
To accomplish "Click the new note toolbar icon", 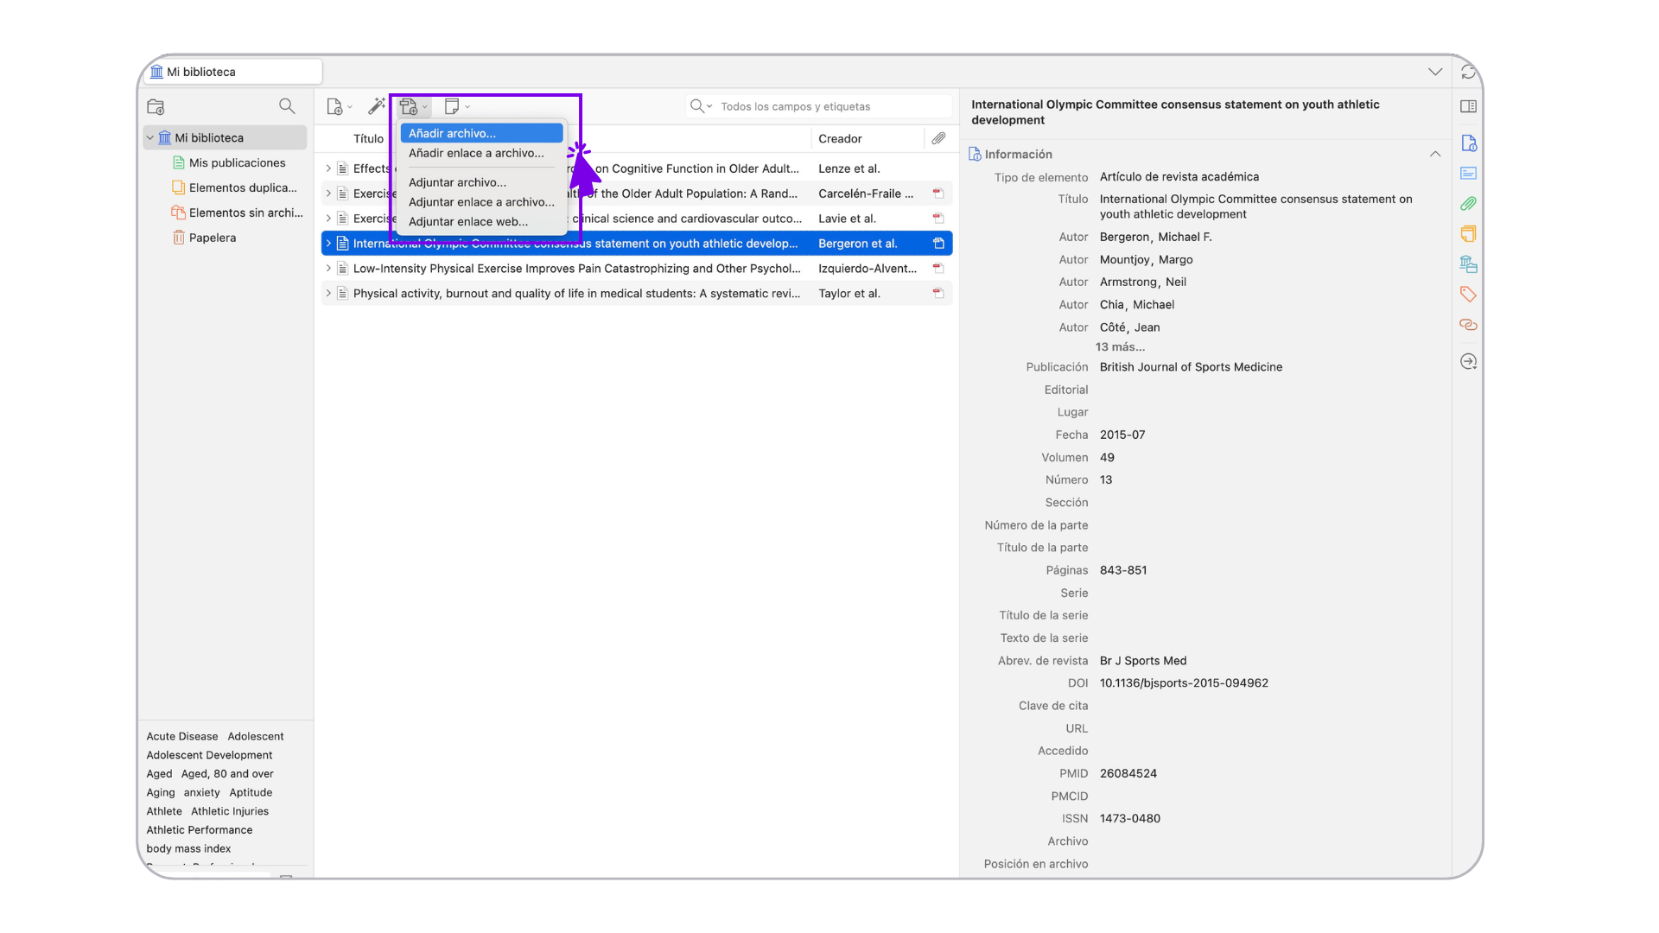I will (x=451, y=106).
